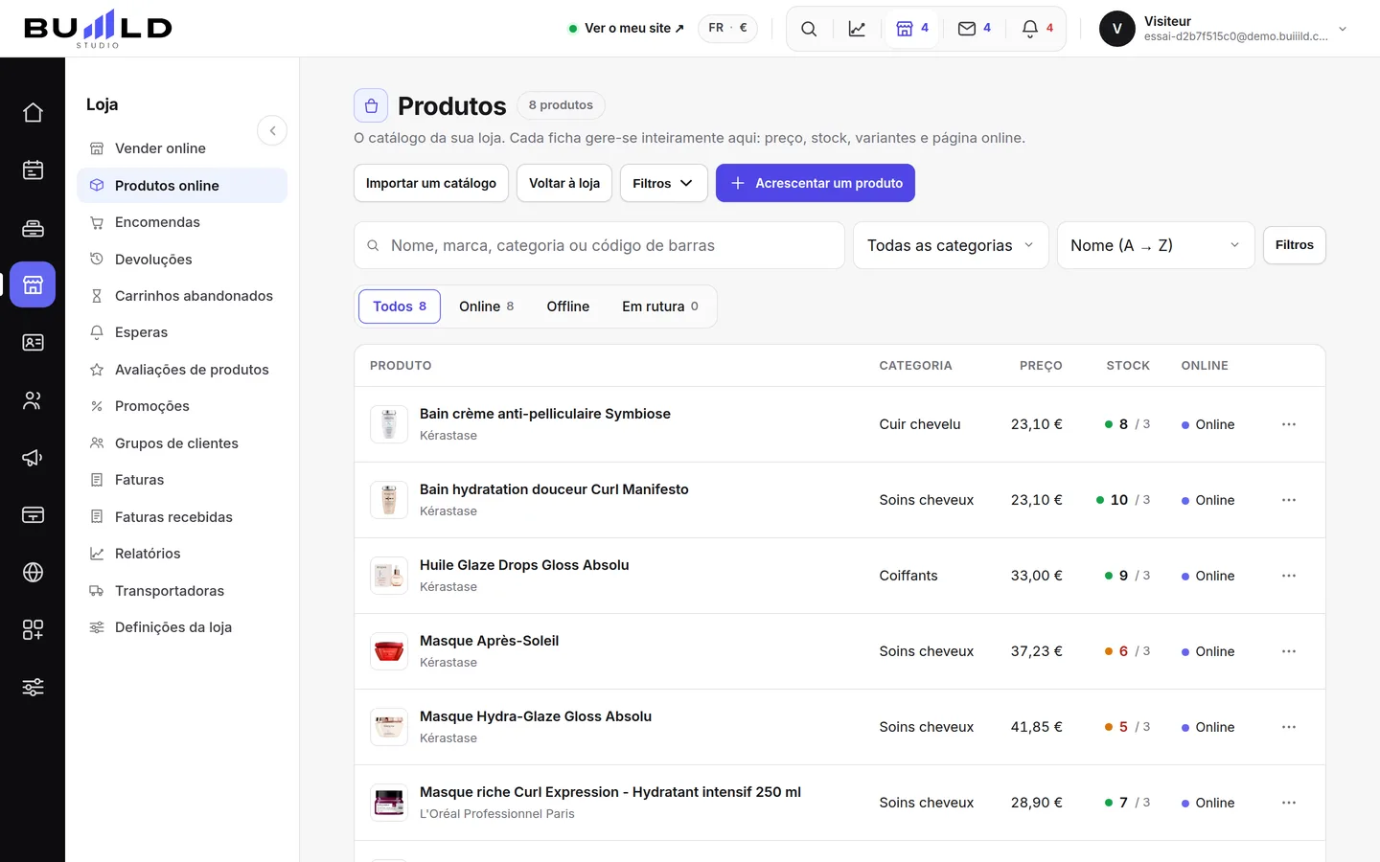Switch to the Online products tab
The height and width of the screenshot is (862, 1380).
click(486, 306)
